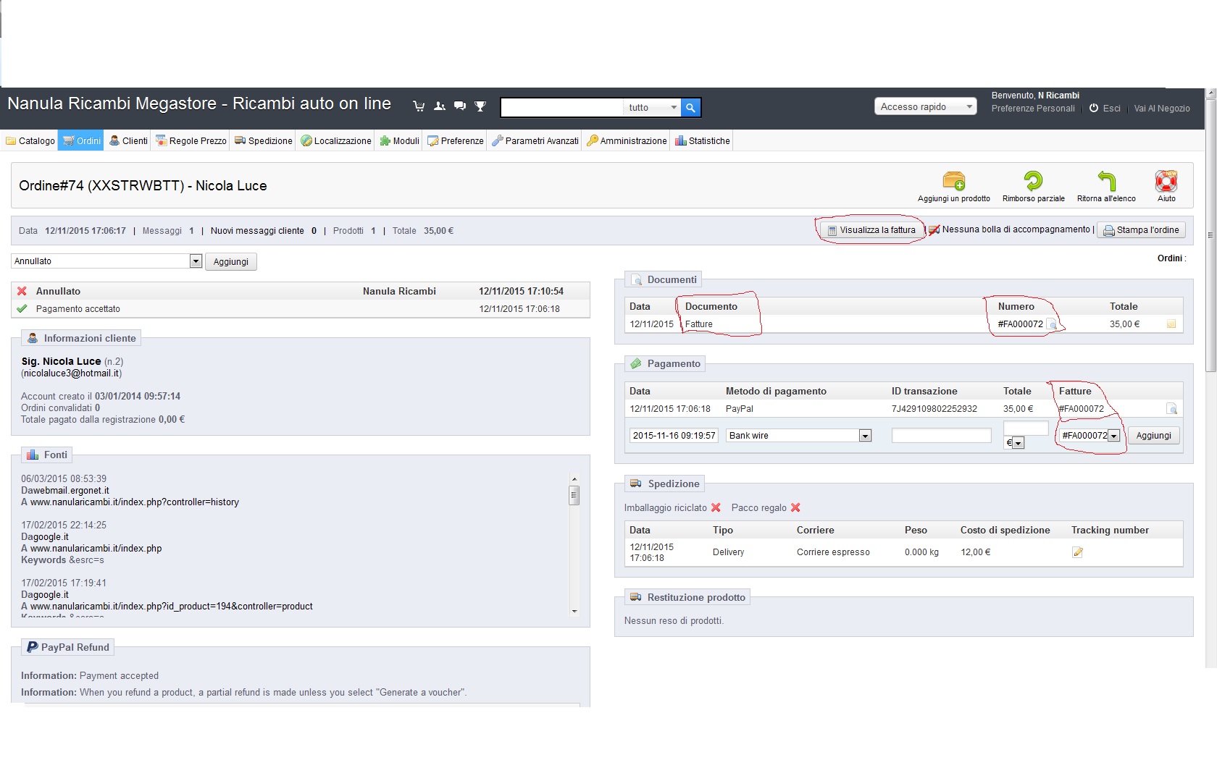Open the Moduli menu
Image resolution: width=1217 pixels, height=760 pixels.
(x=400, y=140)
